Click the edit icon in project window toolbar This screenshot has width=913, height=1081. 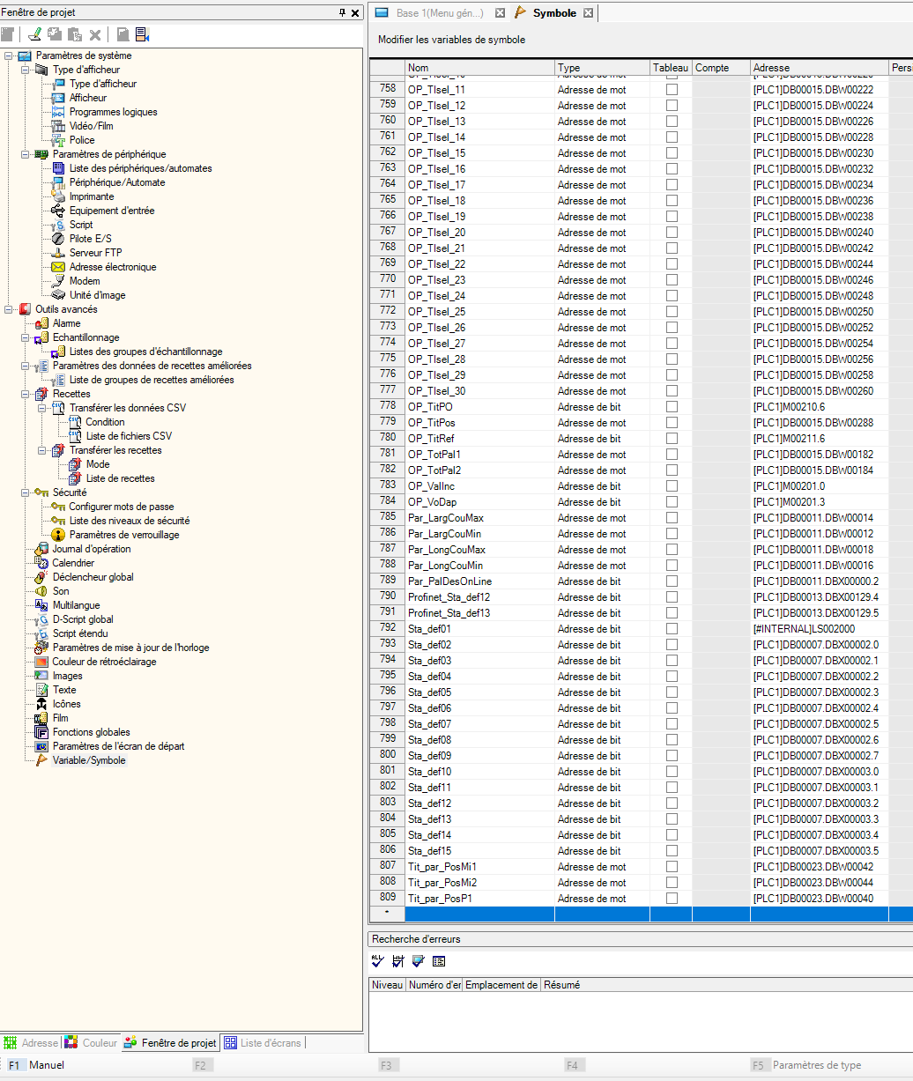(34, 34)
